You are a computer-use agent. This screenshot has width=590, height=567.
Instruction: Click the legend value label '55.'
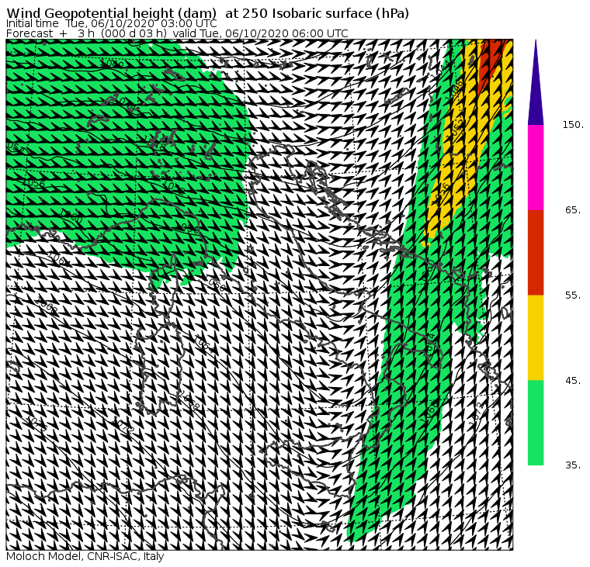coord(574,296)
